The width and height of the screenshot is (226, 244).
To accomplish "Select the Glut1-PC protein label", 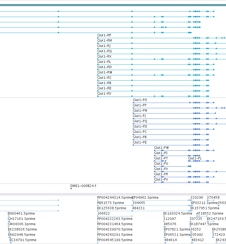I will (x=140, y=132).
